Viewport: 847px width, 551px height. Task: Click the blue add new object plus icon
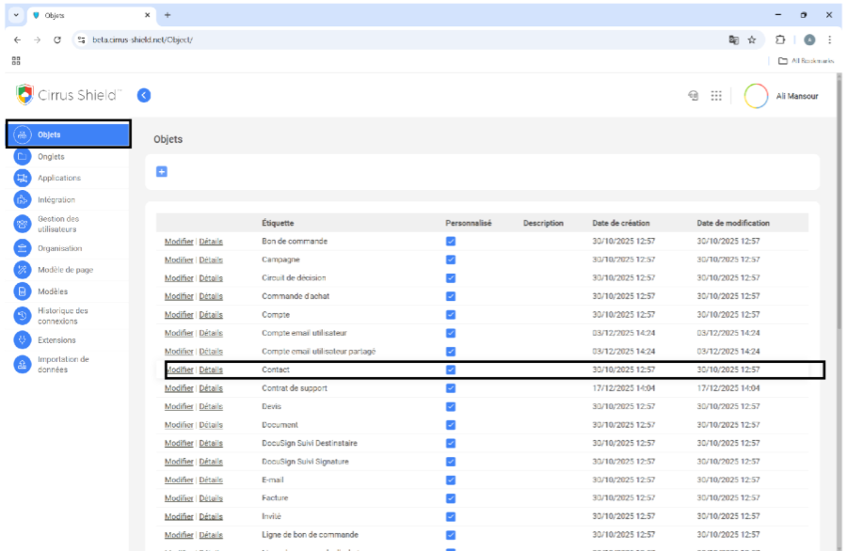(x=161, y=171)
